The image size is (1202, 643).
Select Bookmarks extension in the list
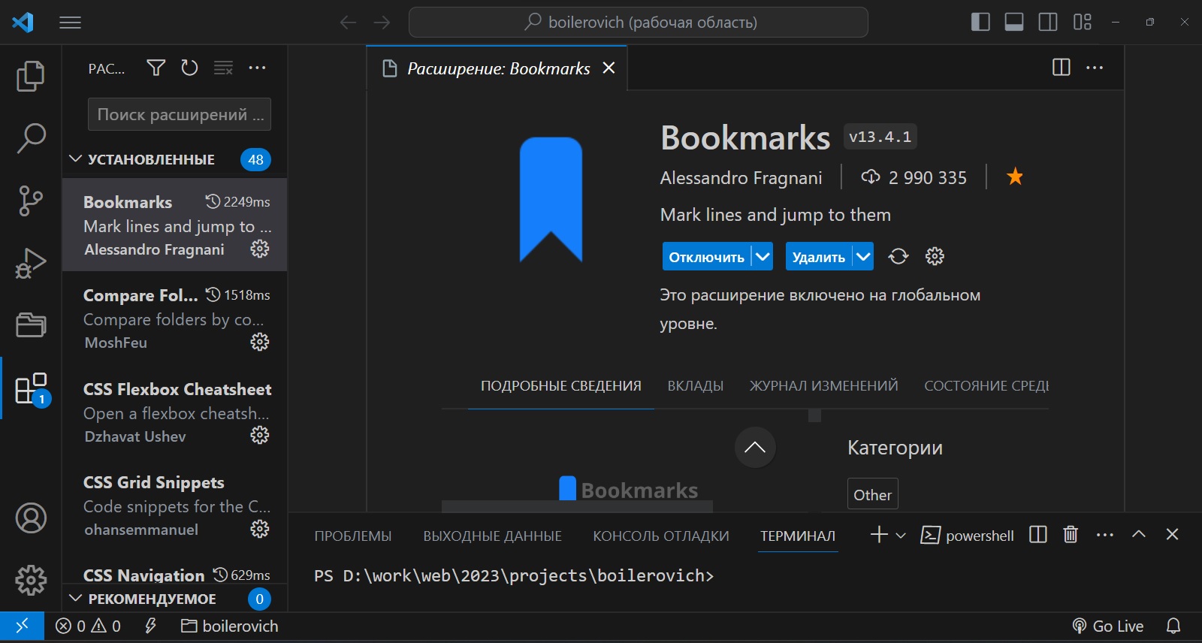pos(174,225)
